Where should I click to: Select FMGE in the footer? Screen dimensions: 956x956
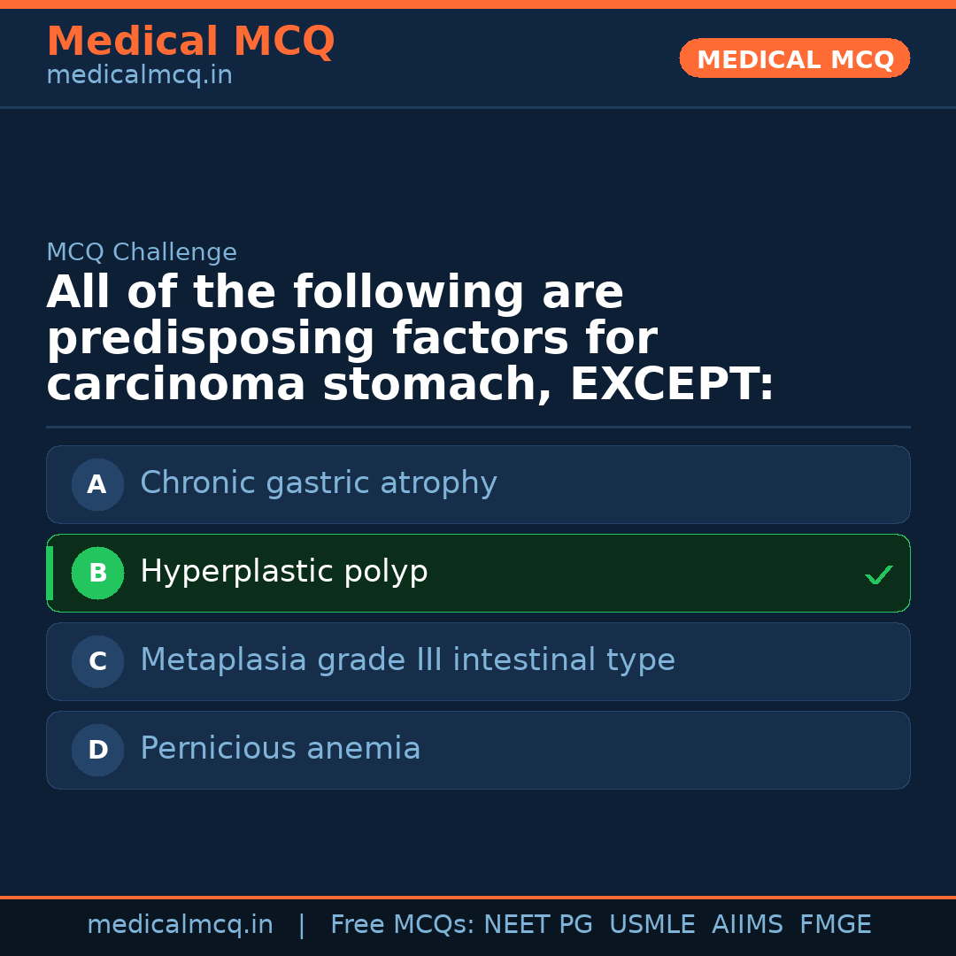[836, 925]
